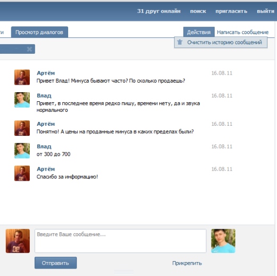Click Артём's avatar next to 'Спасибо за информацию!'
277x276 pixels.
pos(22,173)
